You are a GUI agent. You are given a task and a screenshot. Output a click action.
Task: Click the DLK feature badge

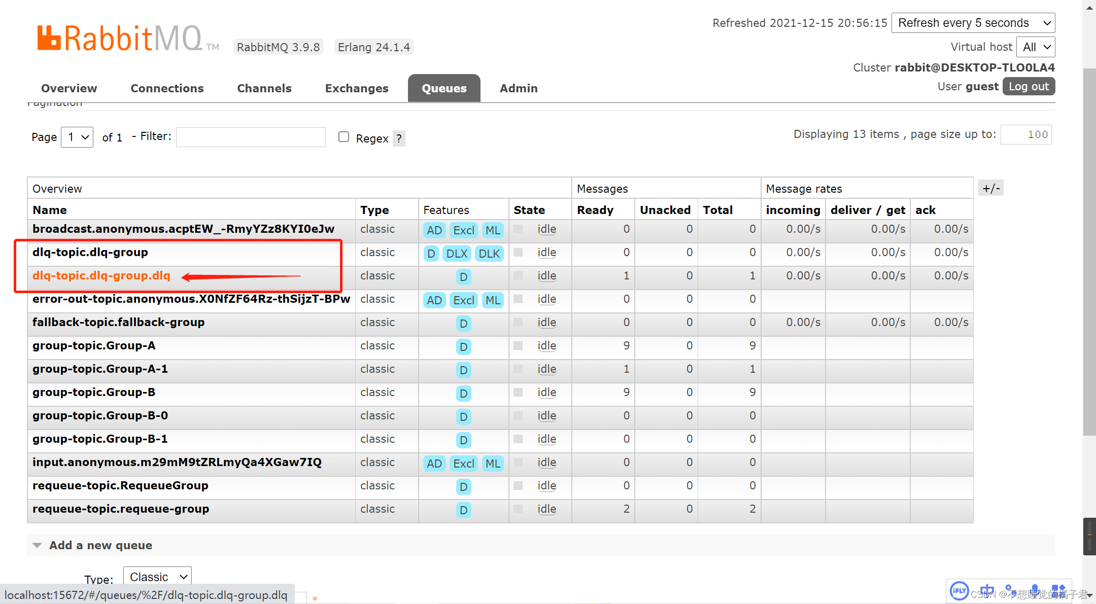point(489,254)
